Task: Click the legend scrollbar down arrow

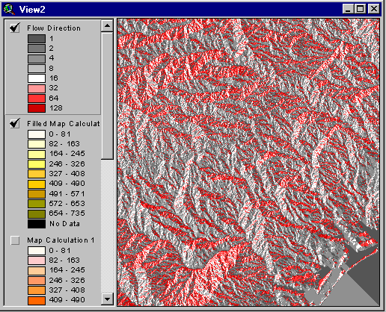Action: [x=107, y=299]
